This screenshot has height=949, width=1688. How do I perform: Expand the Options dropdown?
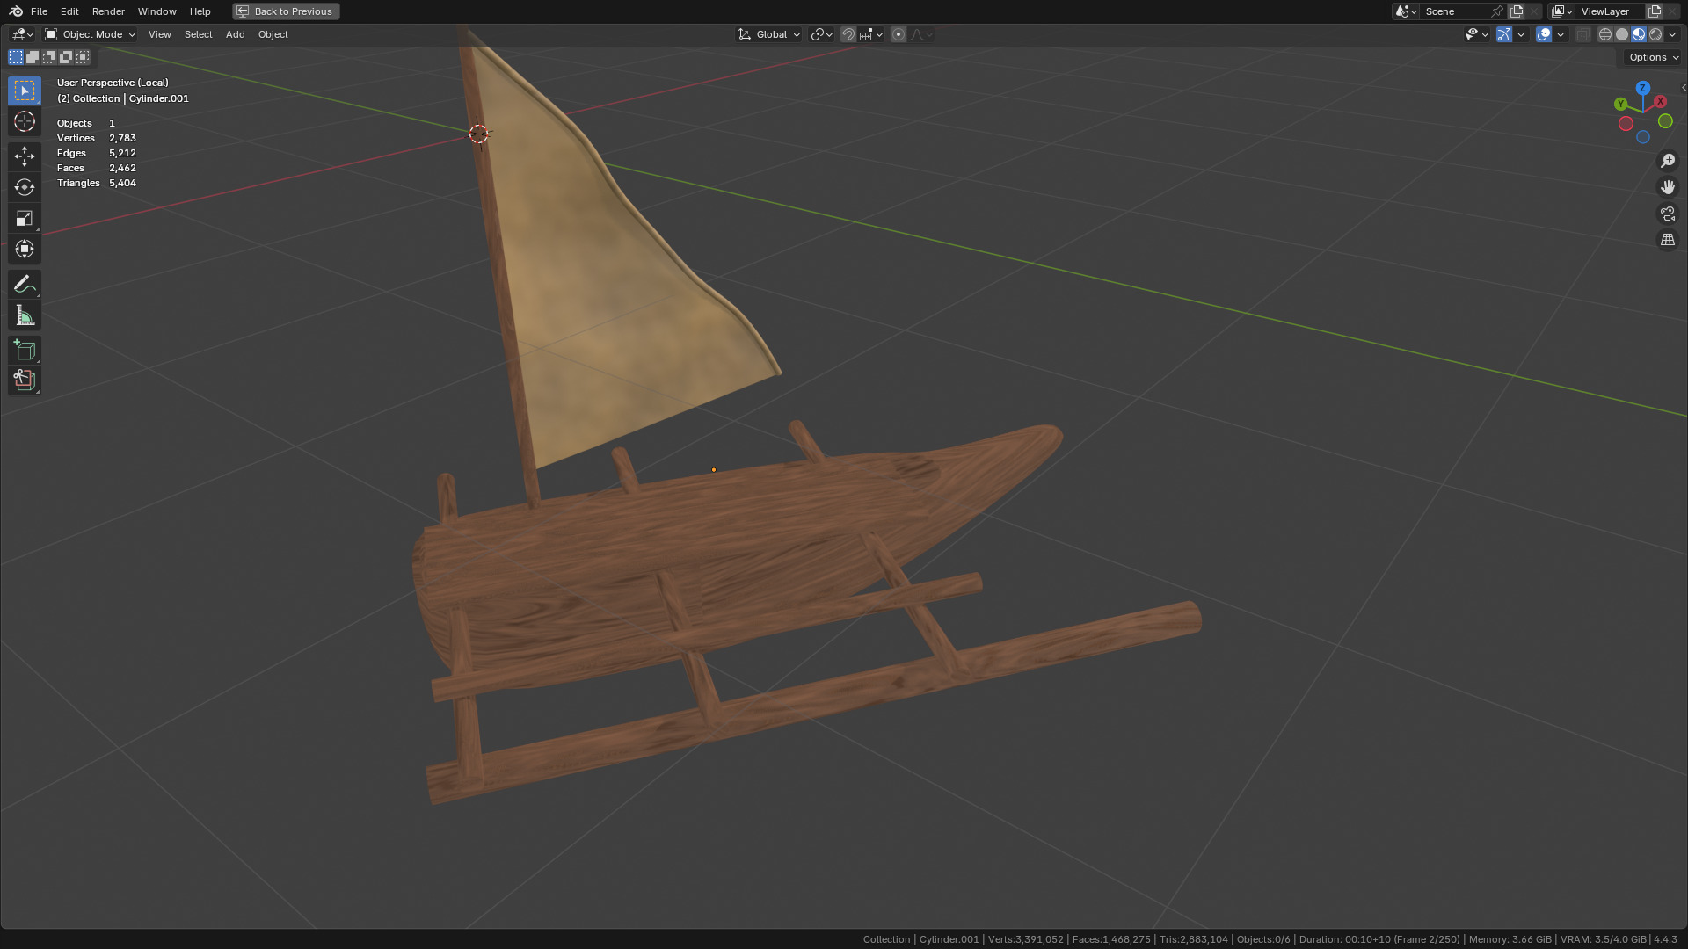[x=1653, y=57]
